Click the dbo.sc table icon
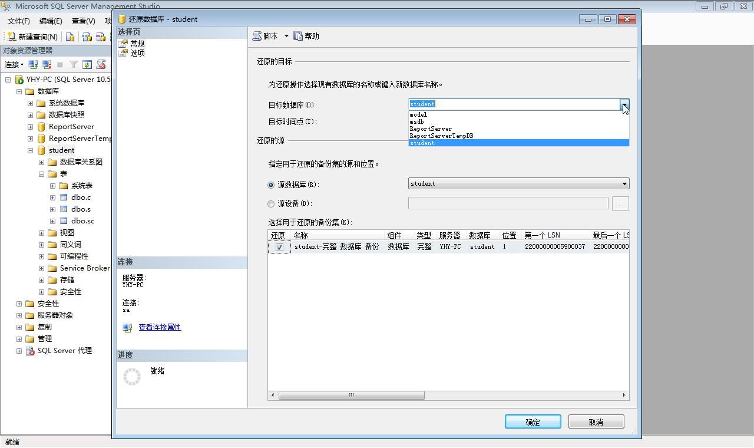 pyautogui.click(x=64, y=221)
